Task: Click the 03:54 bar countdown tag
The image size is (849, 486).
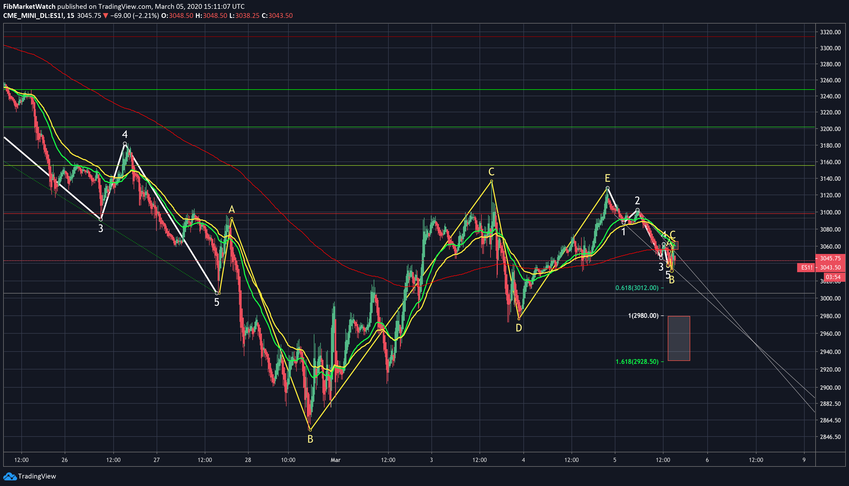Action: pyautogui.click(x=834, y=277)
